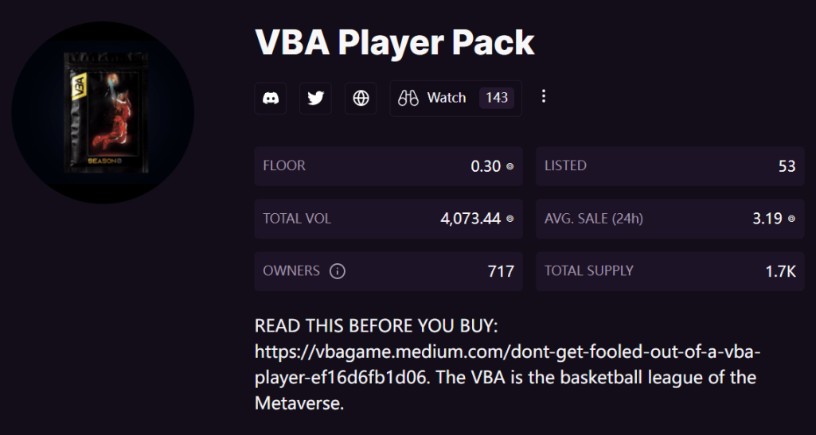Select the AVG. SALE (24h) stat card
816x435 pixels.
670,219
